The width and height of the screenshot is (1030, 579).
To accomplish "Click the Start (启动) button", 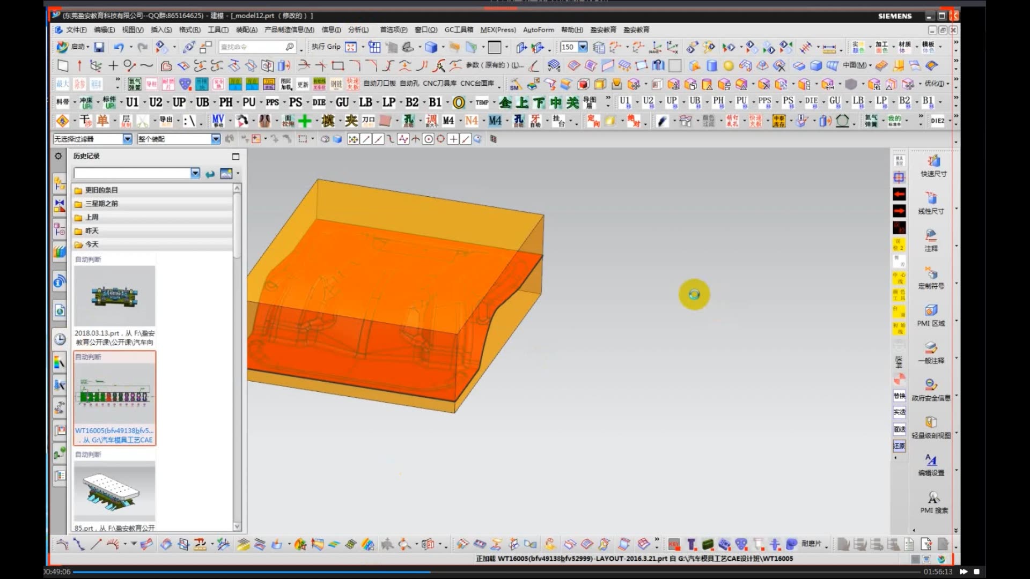I will tap(72, 47).
